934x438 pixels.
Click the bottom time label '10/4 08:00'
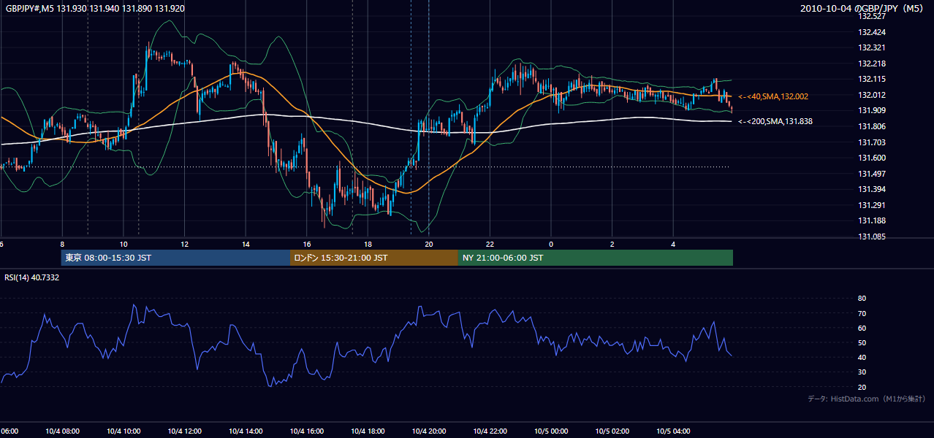click(x=61, y=431)
